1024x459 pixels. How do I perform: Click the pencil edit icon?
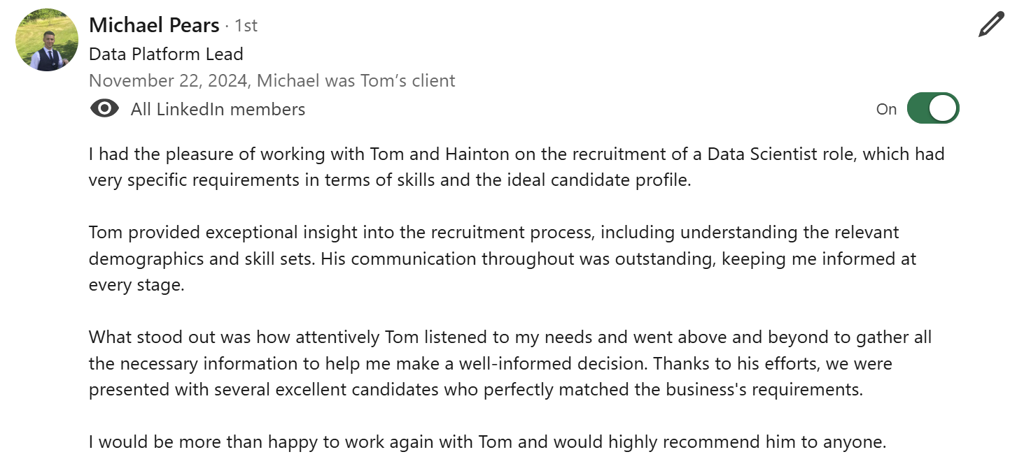point(991,24)
